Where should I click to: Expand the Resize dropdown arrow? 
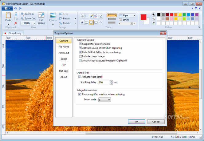(76, 19)
